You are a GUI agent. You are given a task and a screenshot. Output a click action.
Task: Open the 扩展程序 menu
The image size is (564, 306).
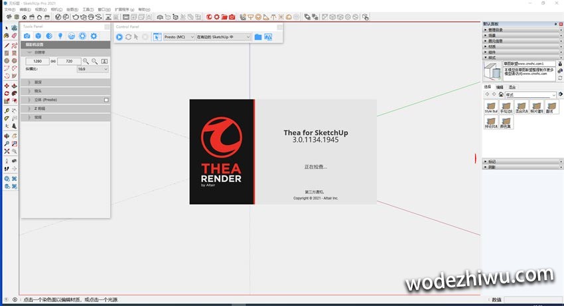[125, 9]
